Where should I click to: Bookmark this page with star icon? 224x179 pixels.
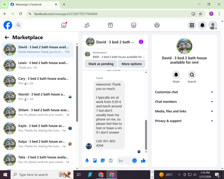point(200,14)
